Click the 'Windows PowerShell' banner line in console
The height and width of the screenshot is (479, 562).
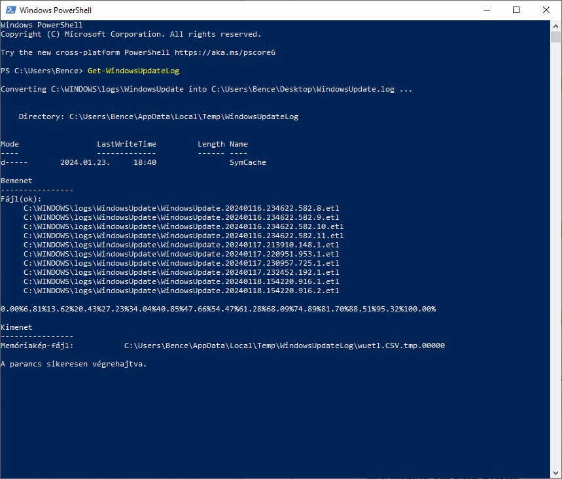pos(42,25)
